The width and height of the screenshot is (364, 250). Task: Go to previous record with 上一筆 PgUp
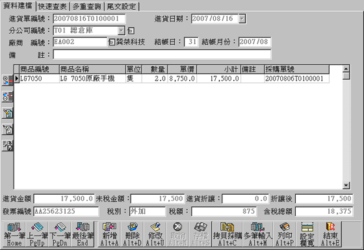pos(37,234)
